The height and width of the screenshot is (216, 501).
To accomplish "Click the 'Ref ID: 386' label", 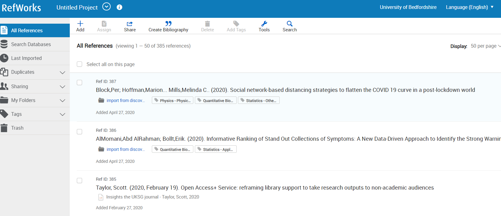I will tap(106, 130).
